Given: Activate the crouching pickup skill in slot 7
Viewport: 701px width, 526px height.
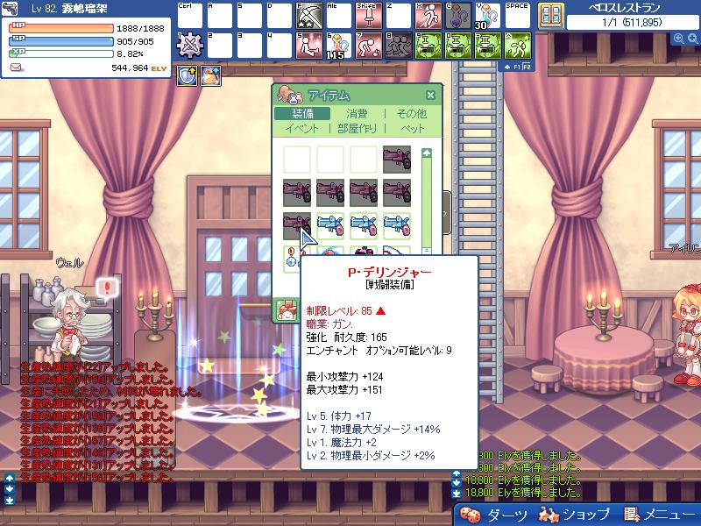Looking at the screenshot, I should point(368,46).
